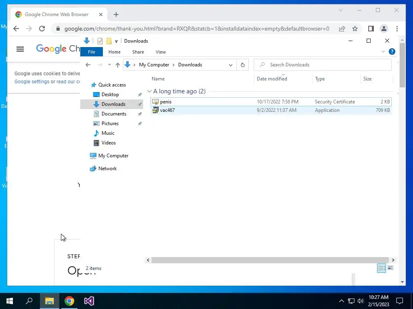The width and height of the screenshot is (413, 309).
Task: Switch to the View ribbon tab
Action: [161, 52]
